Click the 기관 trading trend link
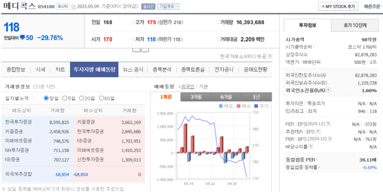 coord(203,86)
